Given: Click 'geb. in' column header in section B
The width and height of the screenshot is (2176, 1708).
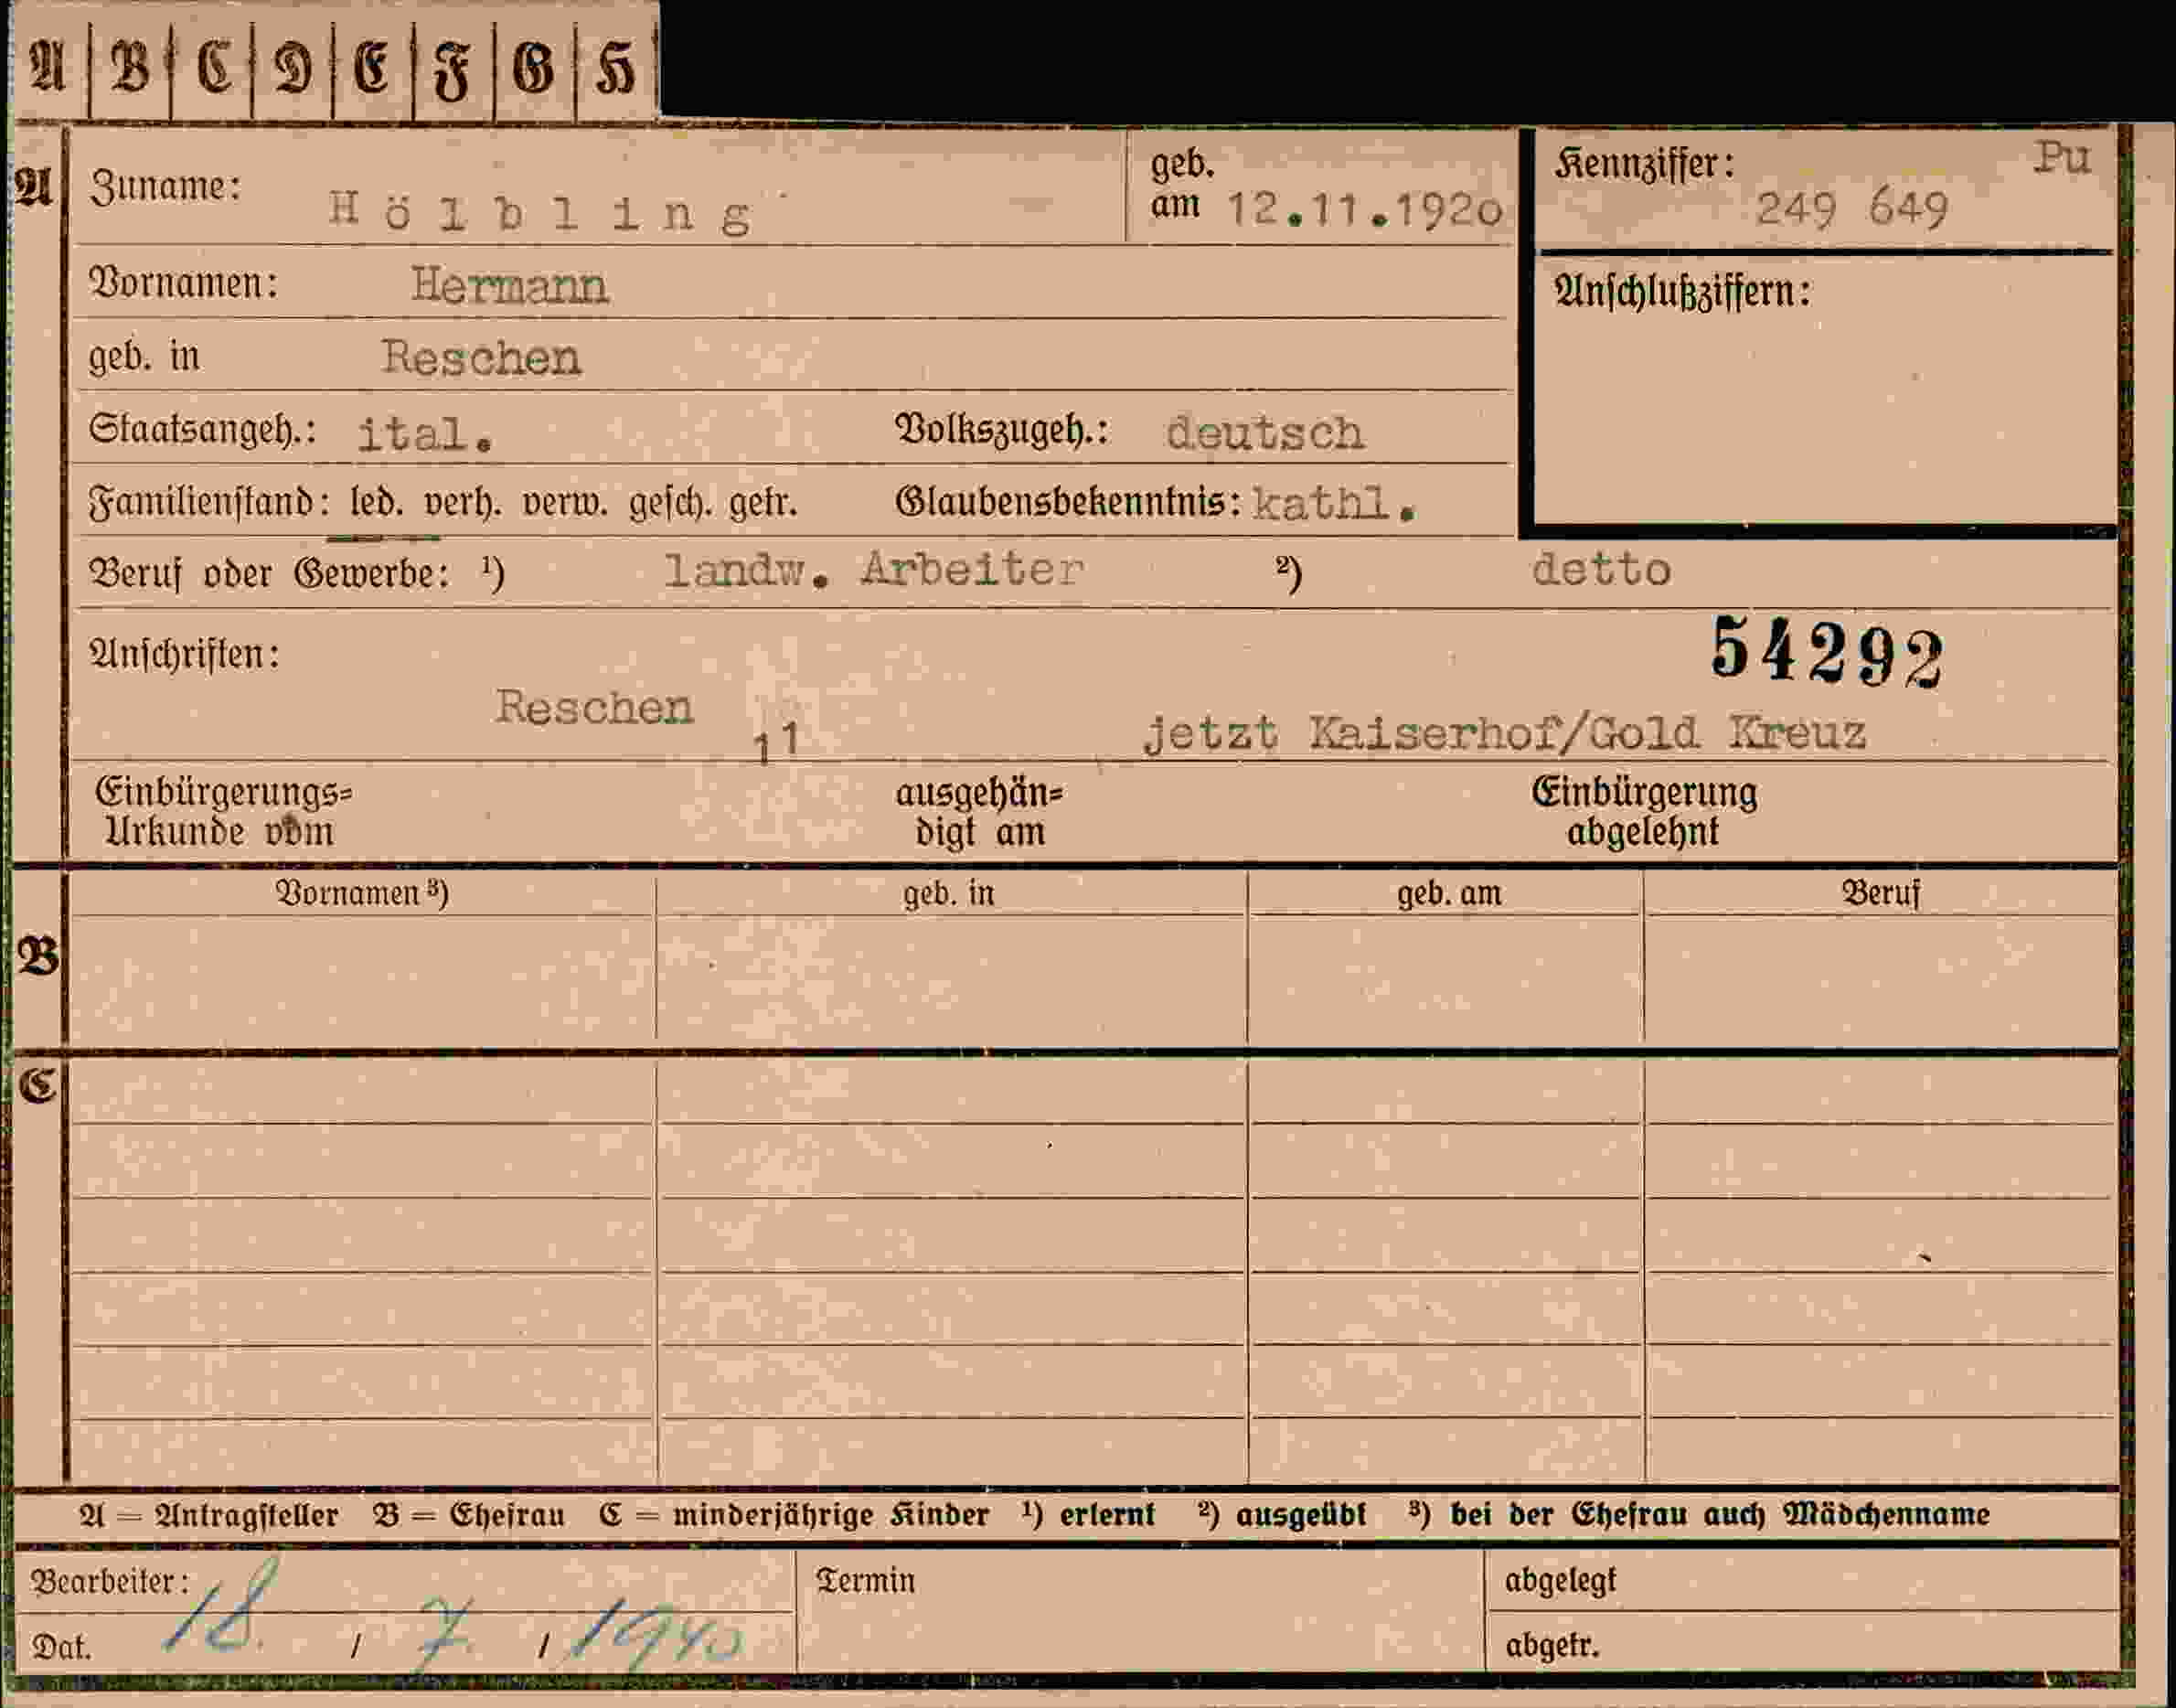Looking at the screenshot, I should [949, 893].
